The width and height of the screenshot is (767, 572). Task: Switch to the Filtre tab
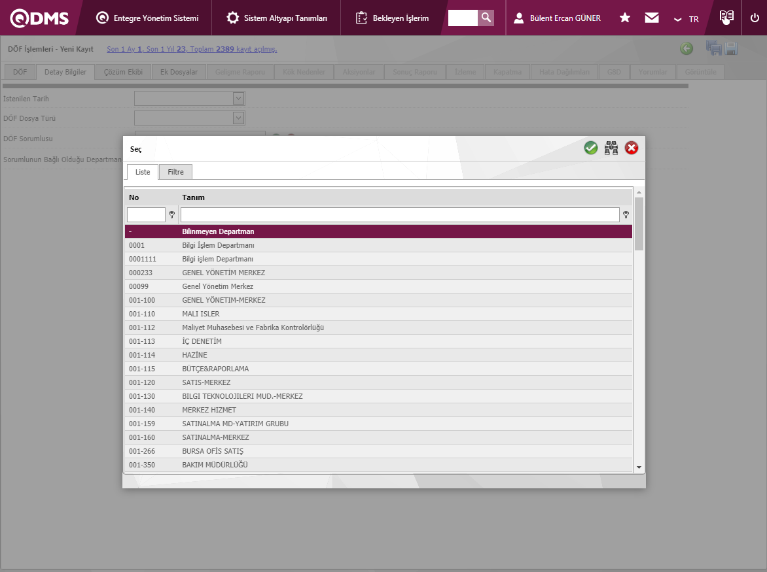(x=175, y=172)
